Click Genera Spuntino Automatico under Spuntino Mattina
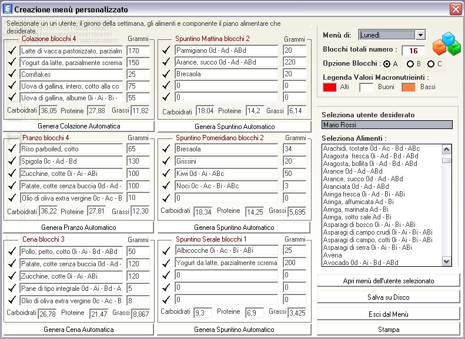The image size is (465, 339). pyautogui.click(x=235, y=127)
